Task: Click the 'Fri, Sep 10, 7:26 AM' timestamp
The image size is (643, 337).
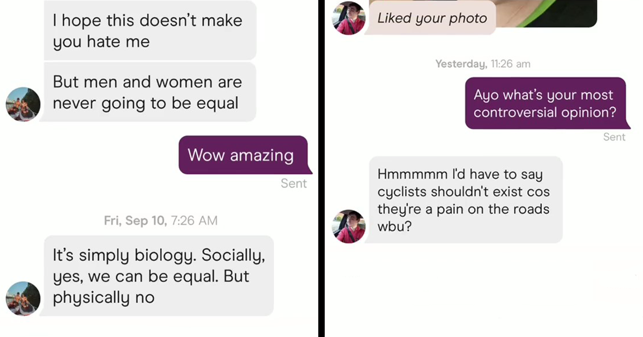Action: point(161,221)
